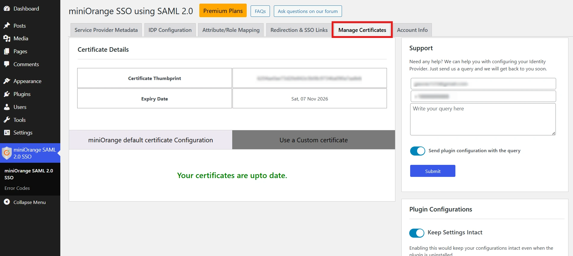
Task: Click the Plugins plug icon
Action: tap(7, 94)
